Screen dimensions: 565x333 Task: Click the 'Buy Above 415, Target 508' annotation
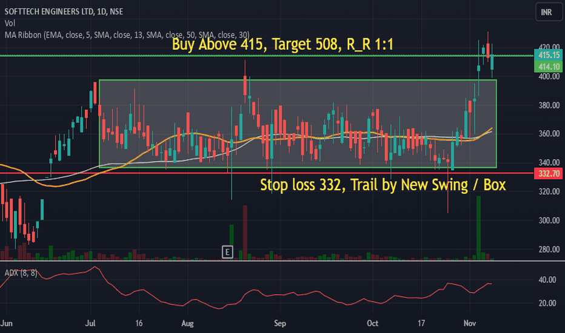[x=282, y=44]
